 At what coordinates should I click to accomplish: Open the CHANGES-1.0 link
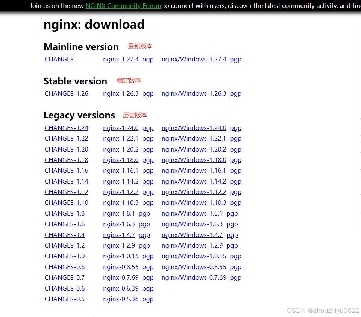(65, 256)
